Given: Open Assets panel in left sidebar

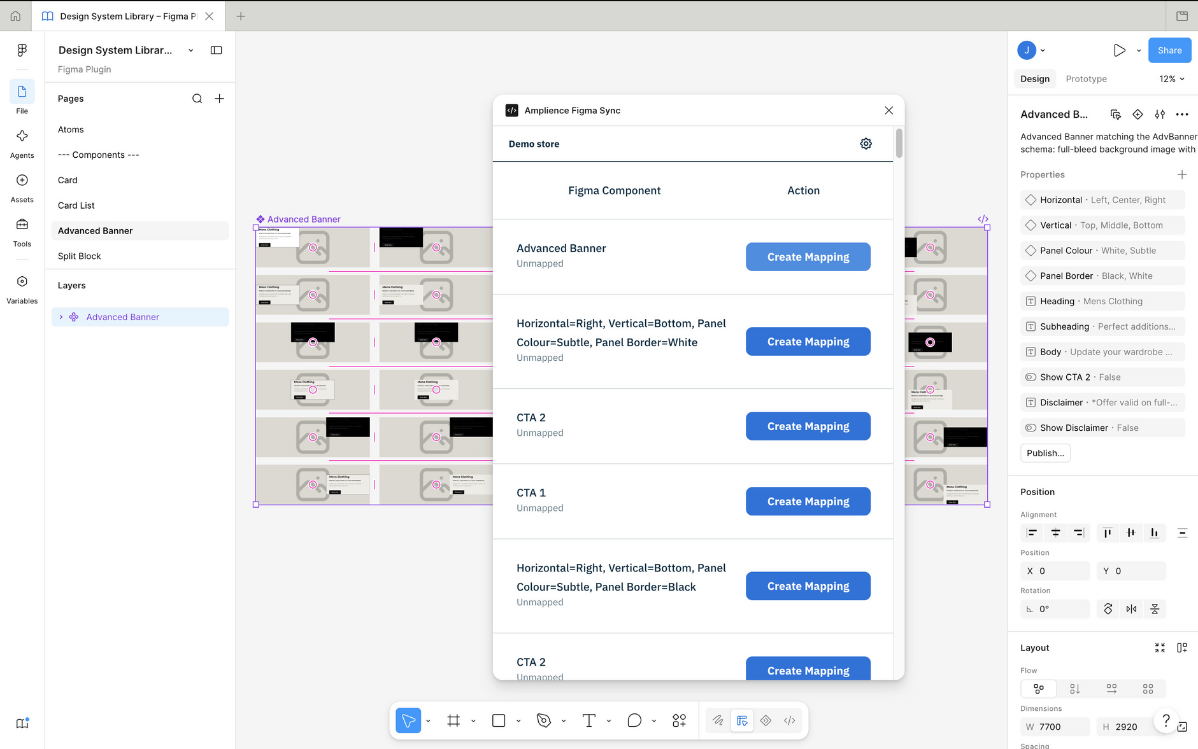Looking at the screenshot, I should [22, 188].
